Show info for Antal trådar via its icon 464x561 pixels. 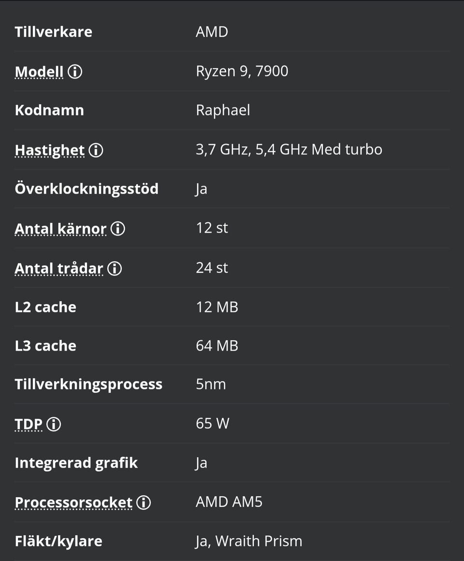click(x=115, y=268)
